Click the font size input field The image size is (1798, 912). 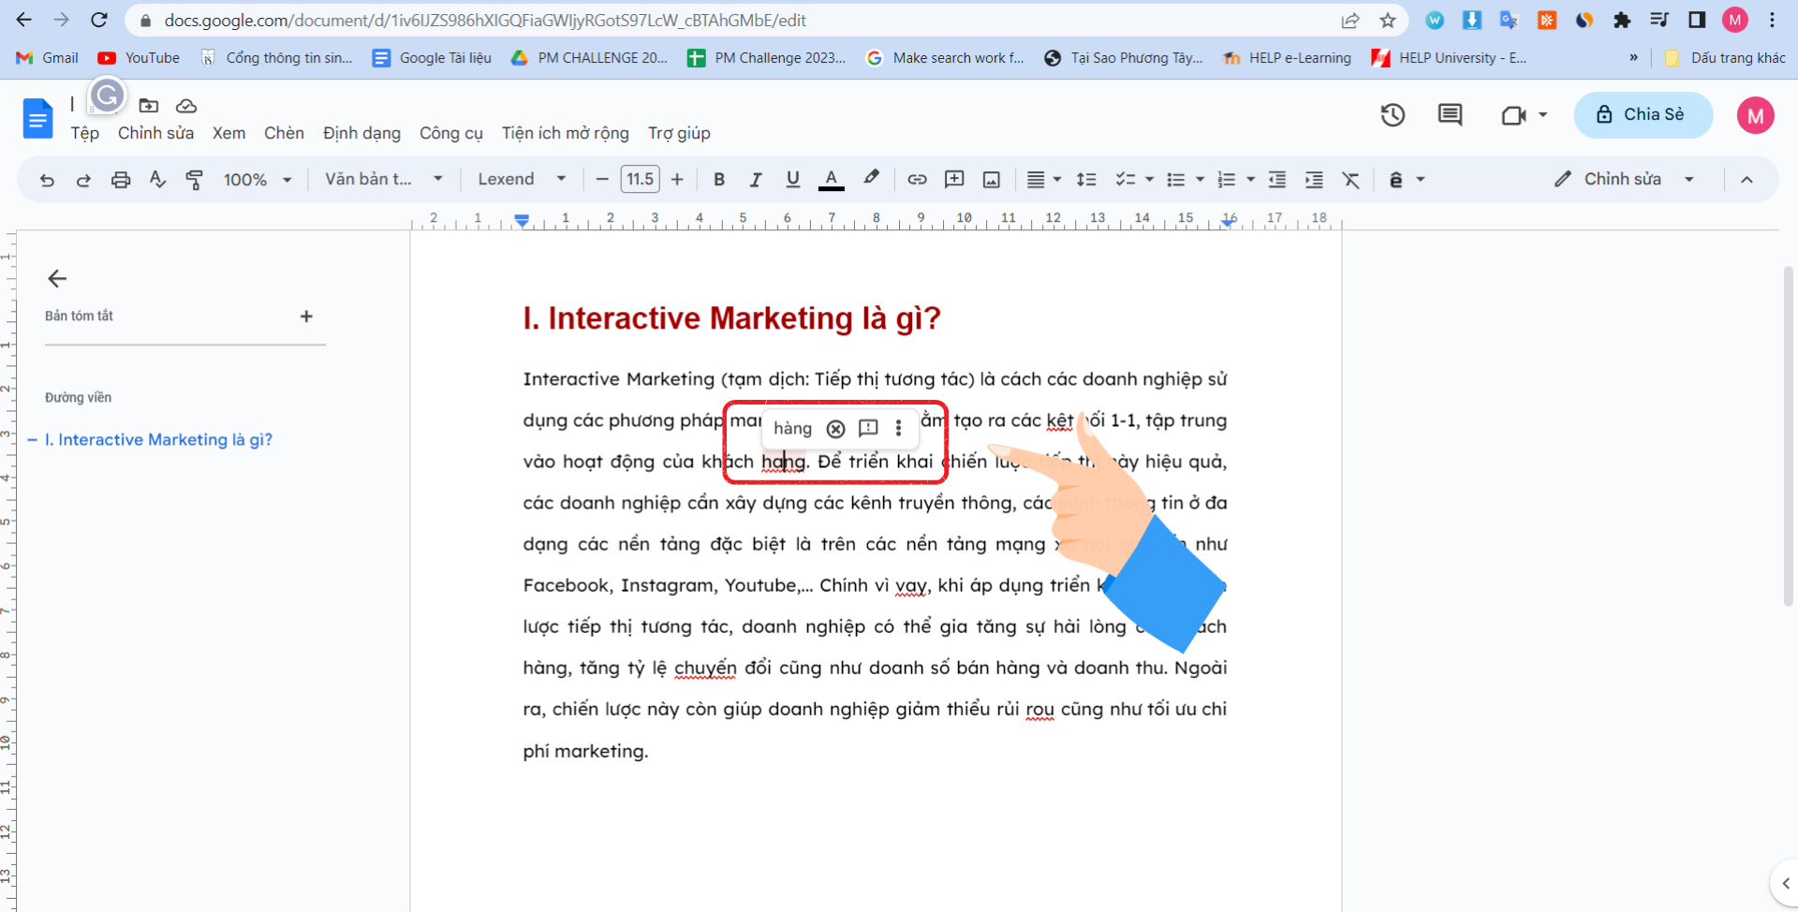click(x=641, y=180)
